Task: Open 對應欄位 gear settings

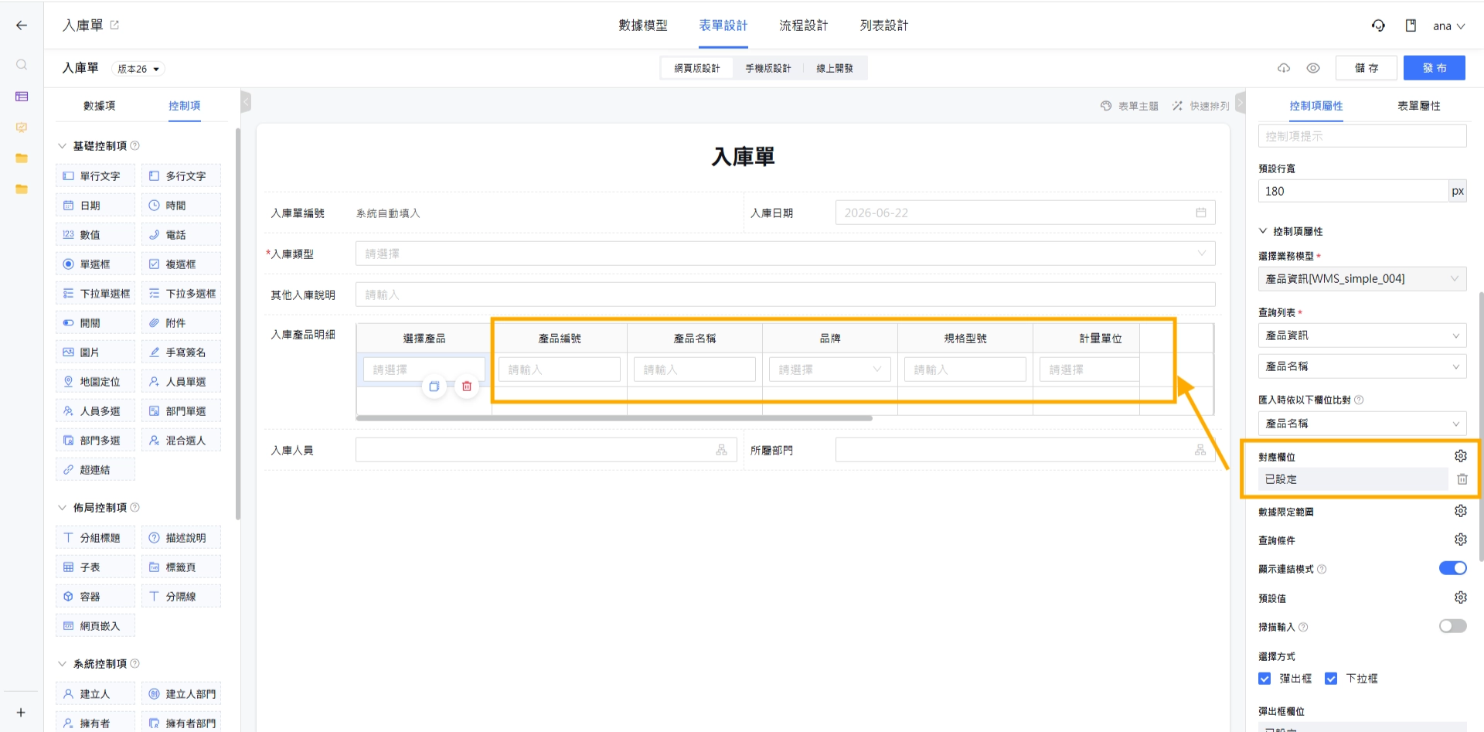Action: [x=1460, y=456]
